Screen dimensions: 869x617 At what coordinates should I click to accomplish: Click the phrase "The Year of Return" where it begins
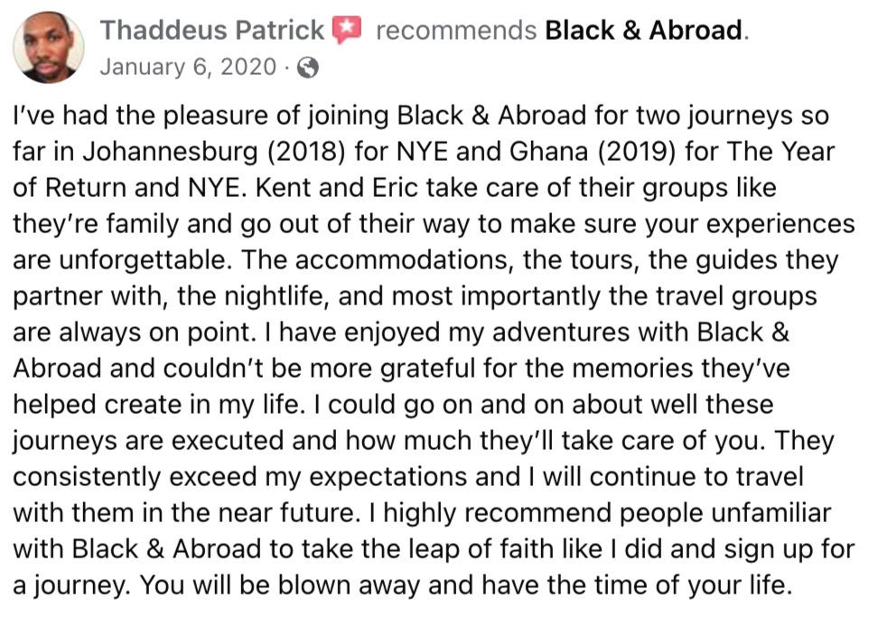pyautogui.click(x=780, y=152)
